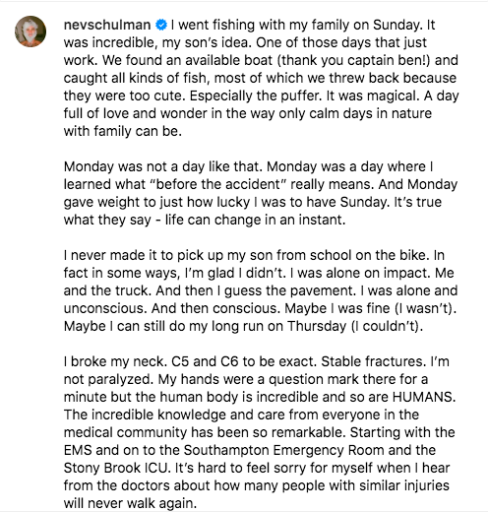This screenshot has height=512, width=488.
Task: Open nevschulman's profile picture avatar
Action: pos(30,32)
